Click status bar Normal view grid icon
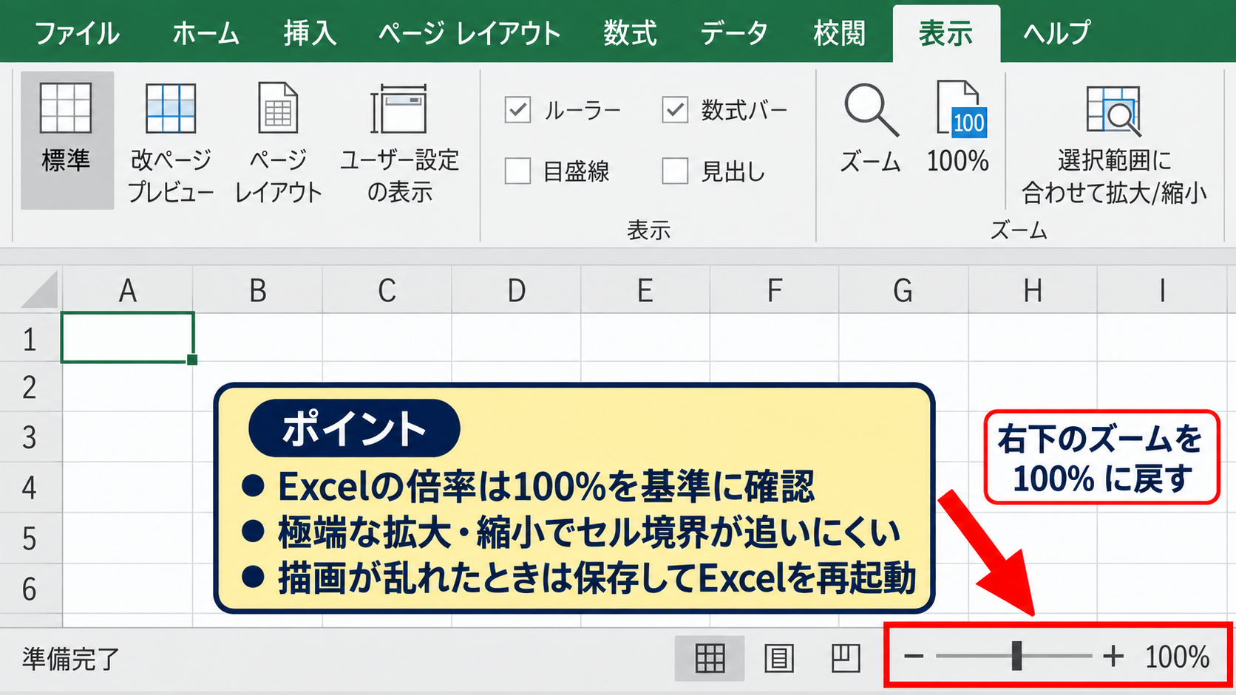The height and width of the screenshot is (695, 1236). (x=710, y=657)
